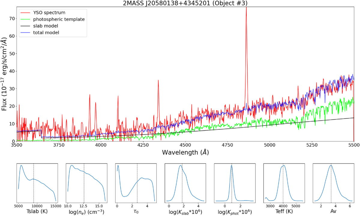360x216 pixels.
Task: Click the Tslab (K) posterior panel
Action: click(x=37, y=183)
